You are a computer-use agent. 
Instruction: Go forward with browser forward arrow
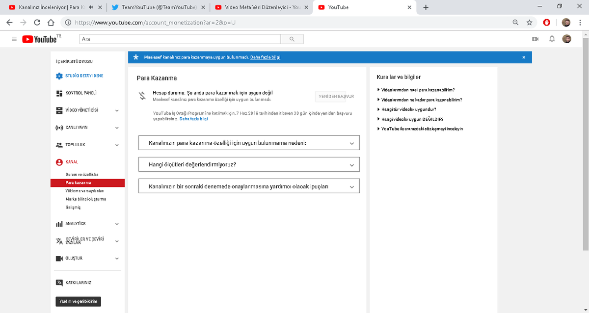click(x=23, y=22)
